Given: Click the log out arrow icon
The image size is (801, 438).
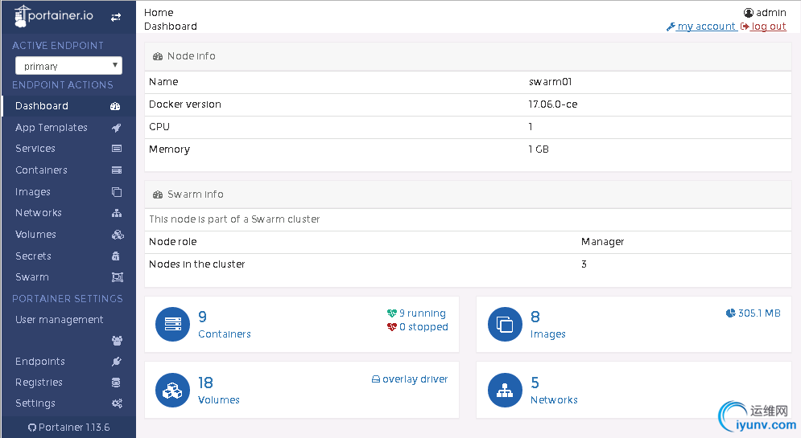Looking at the screenshot, I should click(745, 27).
